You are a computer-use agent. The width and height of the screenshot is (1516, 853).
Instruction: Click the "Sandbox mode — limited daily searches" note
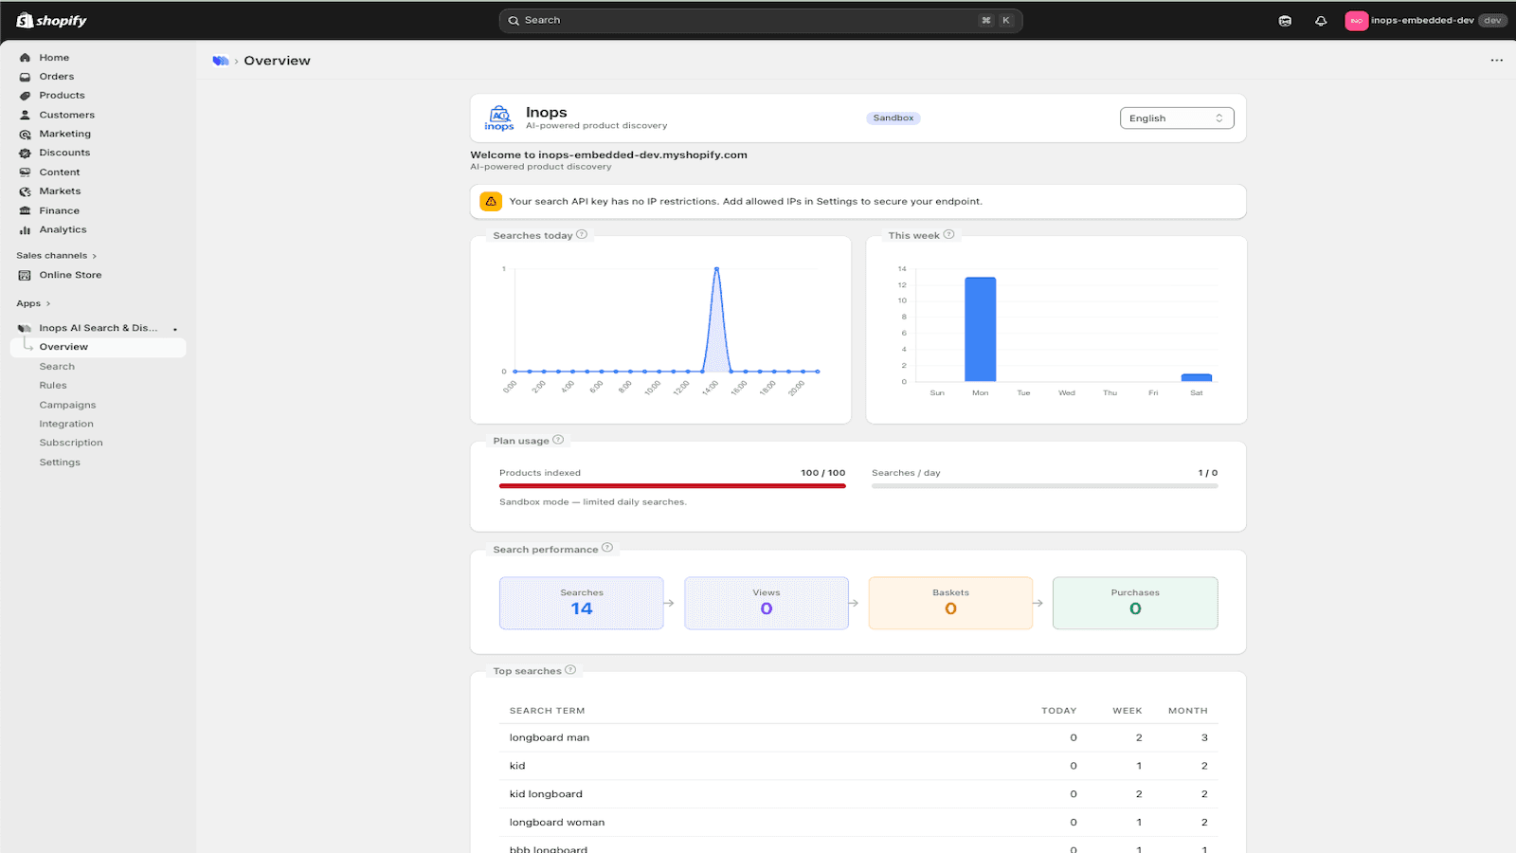tap(593, 502)
